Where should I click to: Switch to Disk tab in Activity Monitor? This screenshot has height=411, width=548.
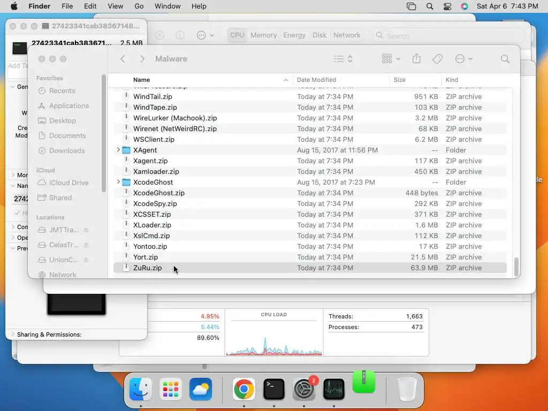(319, 35)
